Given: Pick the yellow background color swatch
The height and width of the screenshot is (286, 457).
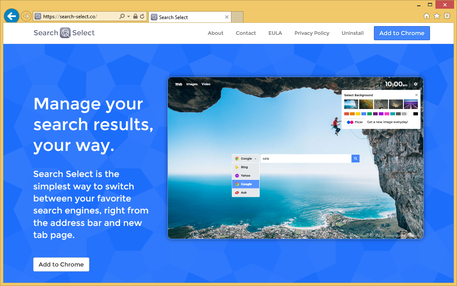Looking at the screenshot, I should click(x=358, y=114).
